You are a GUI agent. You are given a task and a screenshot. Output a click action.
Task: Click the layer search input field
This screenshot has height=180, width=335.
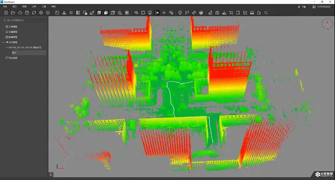tap(24, 20)
